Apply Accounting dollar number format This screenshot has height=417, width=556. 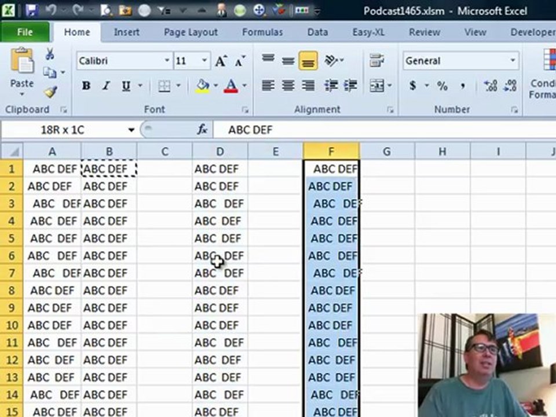coord(413,86)
